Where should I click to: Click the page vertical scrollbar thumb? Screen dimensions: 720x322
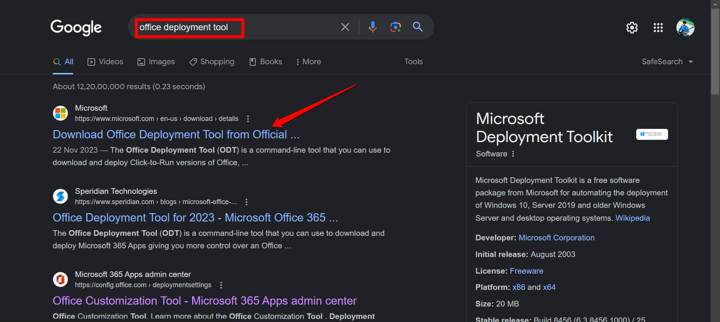(x=715, y=51)
